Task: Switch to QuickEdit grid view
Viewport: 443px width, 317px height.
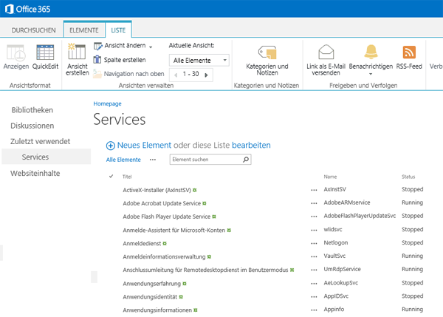Action: tap(45, 52)
